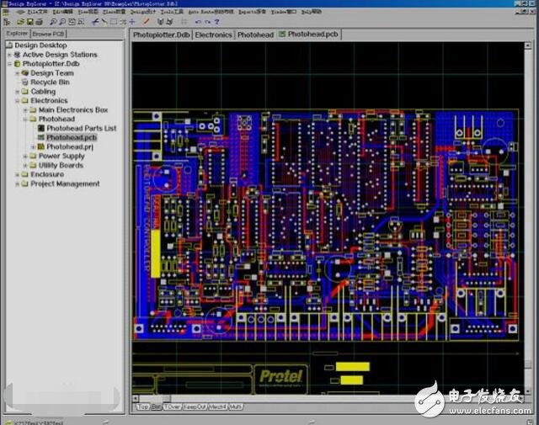Expand the Photohead.prj node
539x425 pixels.
click(x=33, y=146)
